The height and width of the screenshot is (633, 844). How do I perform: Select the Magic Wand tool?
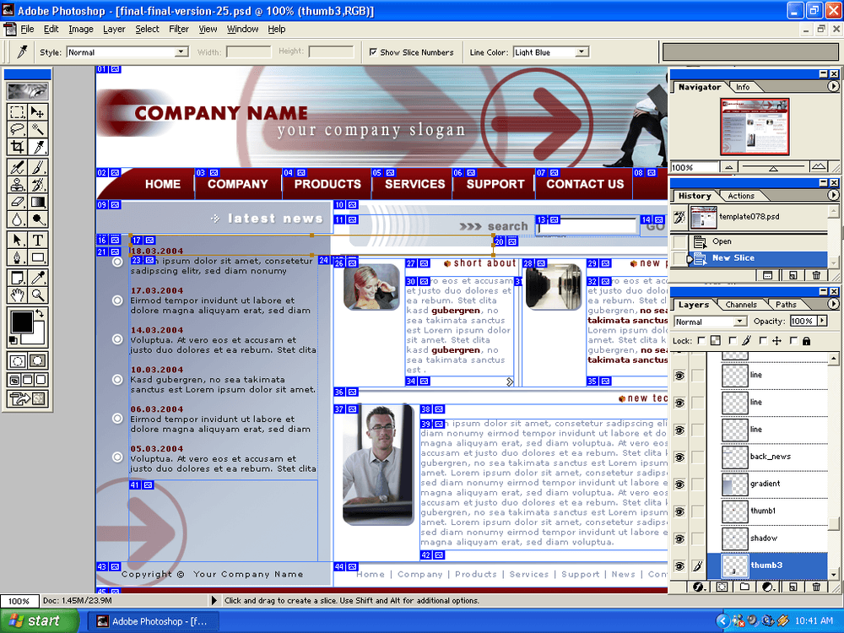point(38,130)
